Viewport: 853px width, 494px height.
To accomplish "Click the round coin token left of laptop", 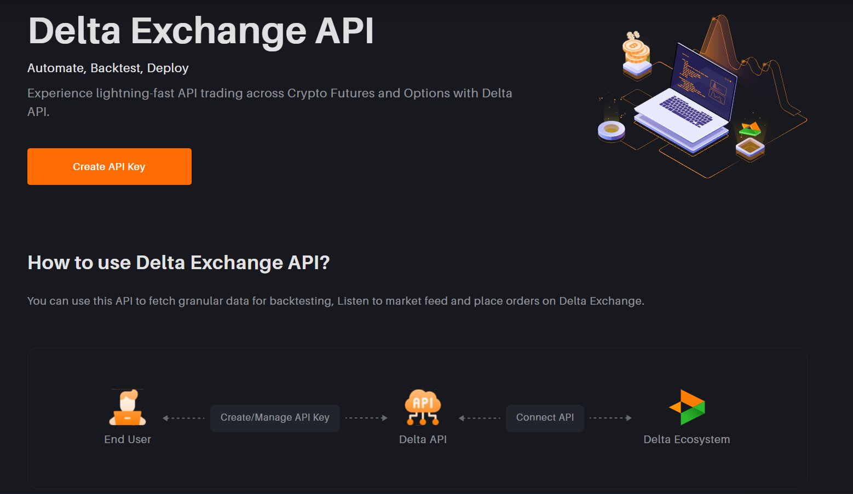I will (x=611, y=131).
